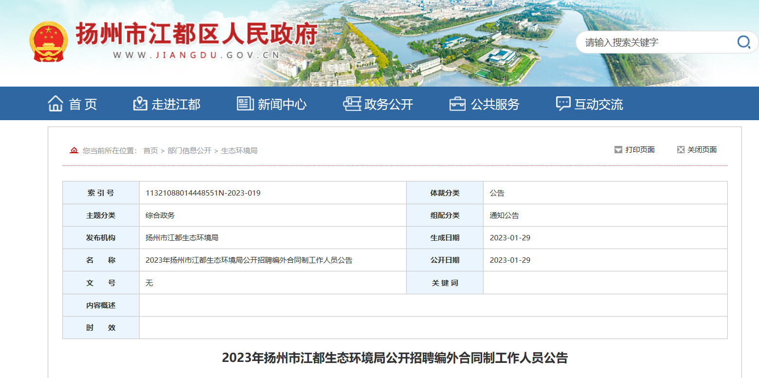
Task: Click the search magnifier icon
Action: (x=743, y=42)
